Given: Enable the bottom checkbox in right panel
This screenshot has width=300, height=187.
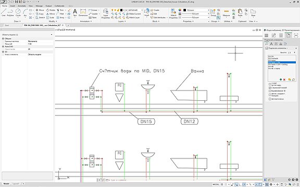Looking at the screenshot, I should point(270,99).
